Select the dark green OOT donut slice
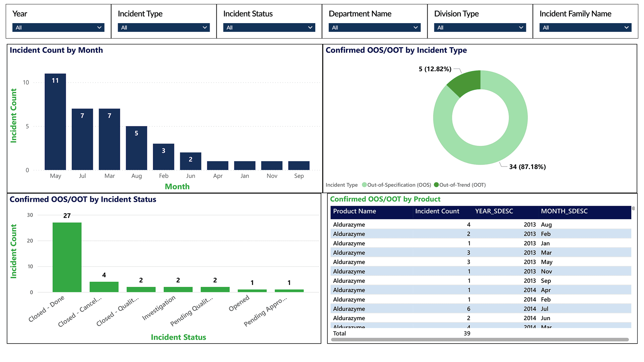 tap(467, 82)
